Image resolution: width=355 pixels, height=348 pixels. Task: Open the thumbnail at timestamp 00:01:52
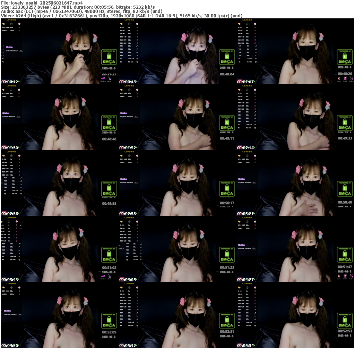click(x=177, y=117)
